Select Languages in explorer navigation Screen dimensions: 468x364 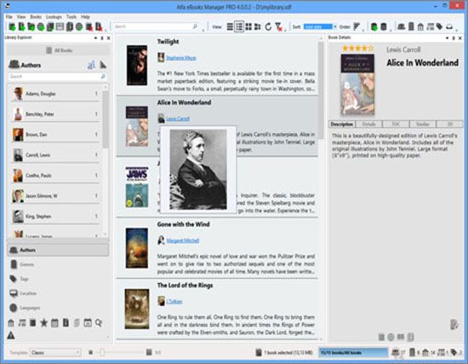click(x=58, y=308)
